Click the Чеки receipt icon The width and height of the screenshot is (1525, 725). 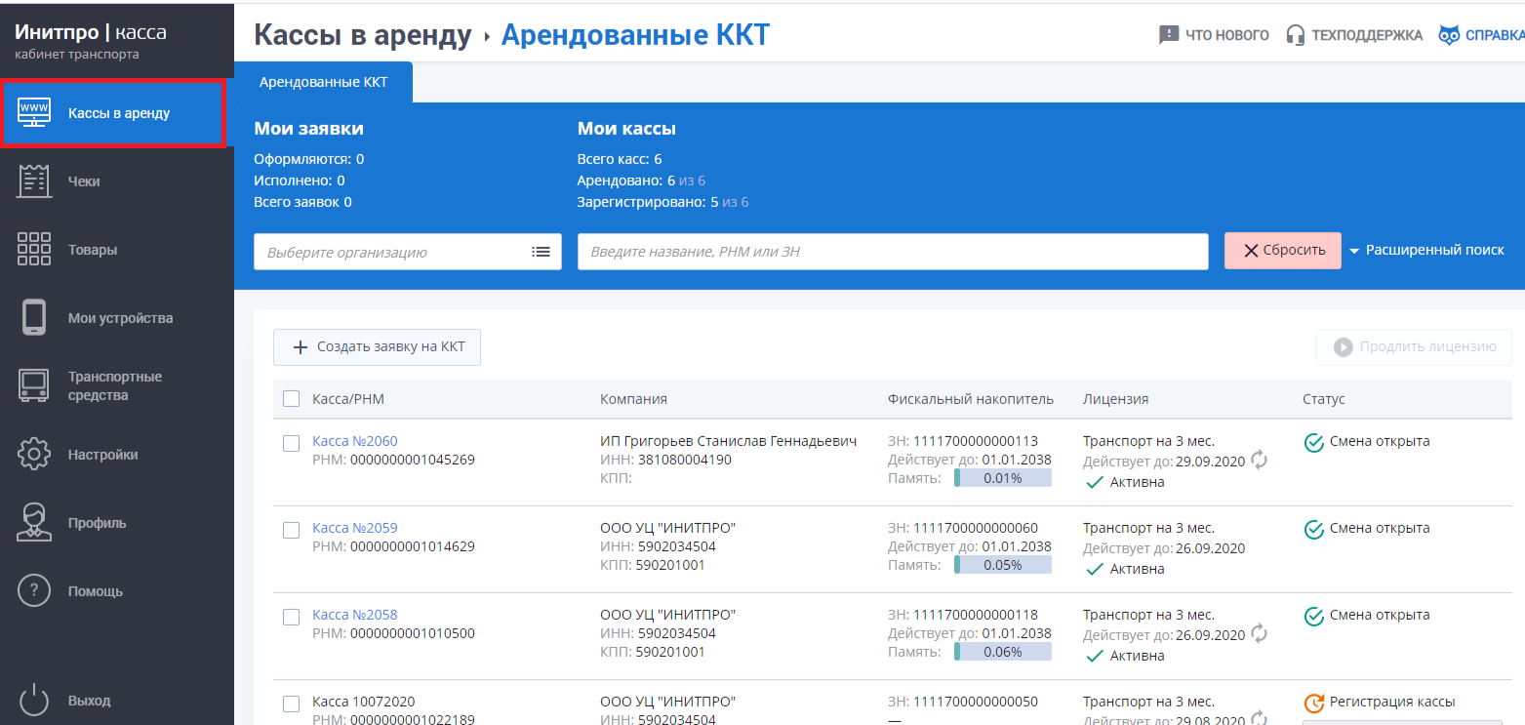click(34, 181)
